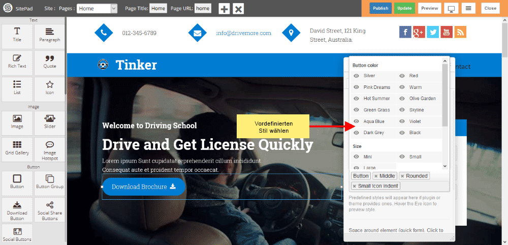The height and width of the screenshot is (245, 508).
Task: Add the Social Share Buttons widget
Action: tap(50, 210)
